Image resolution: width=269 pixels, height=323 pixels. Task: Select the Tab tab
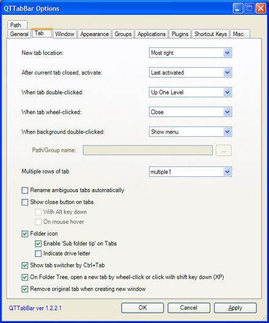(x=42, y=33)
